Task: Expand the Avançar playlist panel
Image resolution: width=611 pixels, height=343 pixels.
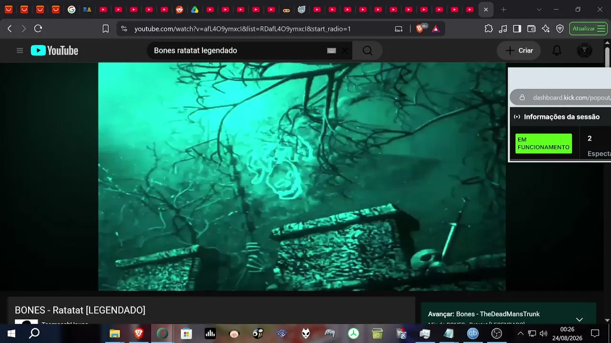Action: point(580,319)
